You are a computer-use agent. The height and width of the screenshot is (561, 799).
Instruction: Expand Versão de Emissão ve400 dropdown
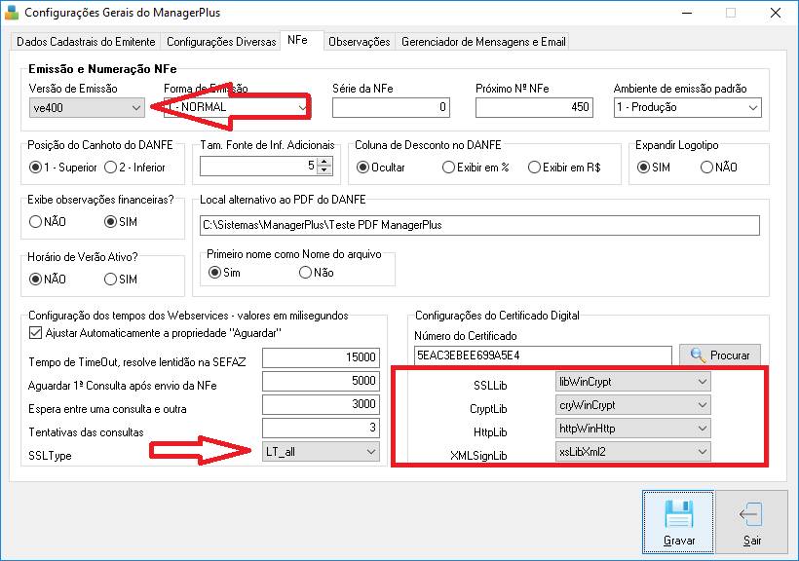(x=87, y=107)
